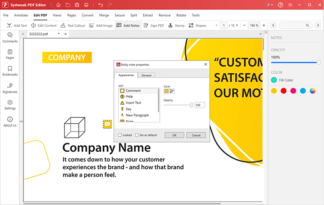Expand the document tabs list chevron

click(x=260, y=34)
